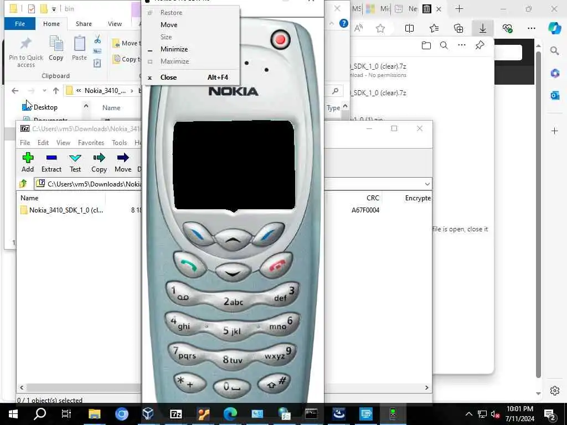Click the Cut scissors icon in Explorer ribbon

97,39
